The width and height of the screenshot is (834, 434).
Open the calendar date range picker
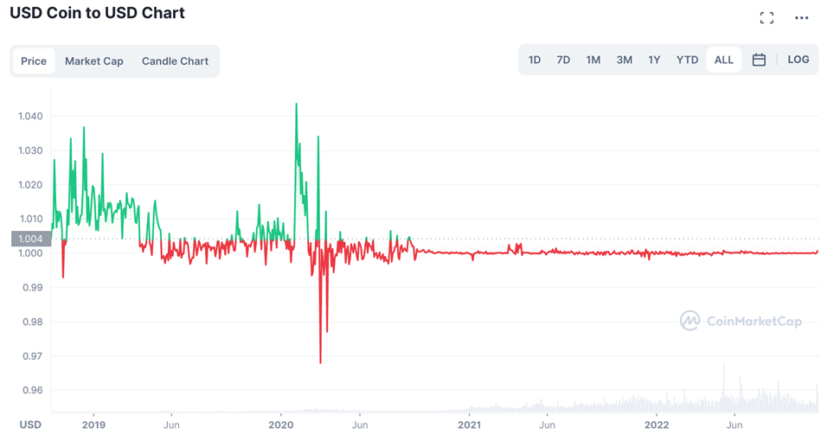coord(759,60)
